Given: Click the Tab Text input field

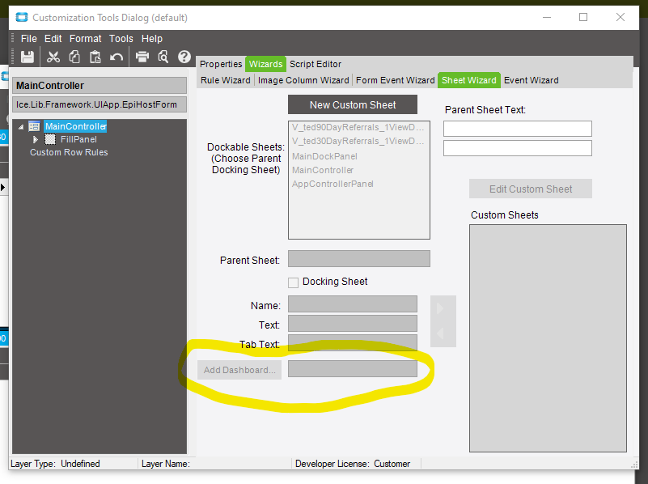Looking at the screenshot, I should click(x=353, y=343).
